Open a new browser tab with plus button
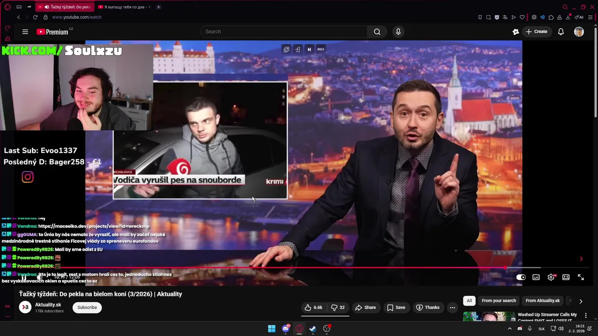This screenshot has width=598, height=336. (158, 7)
